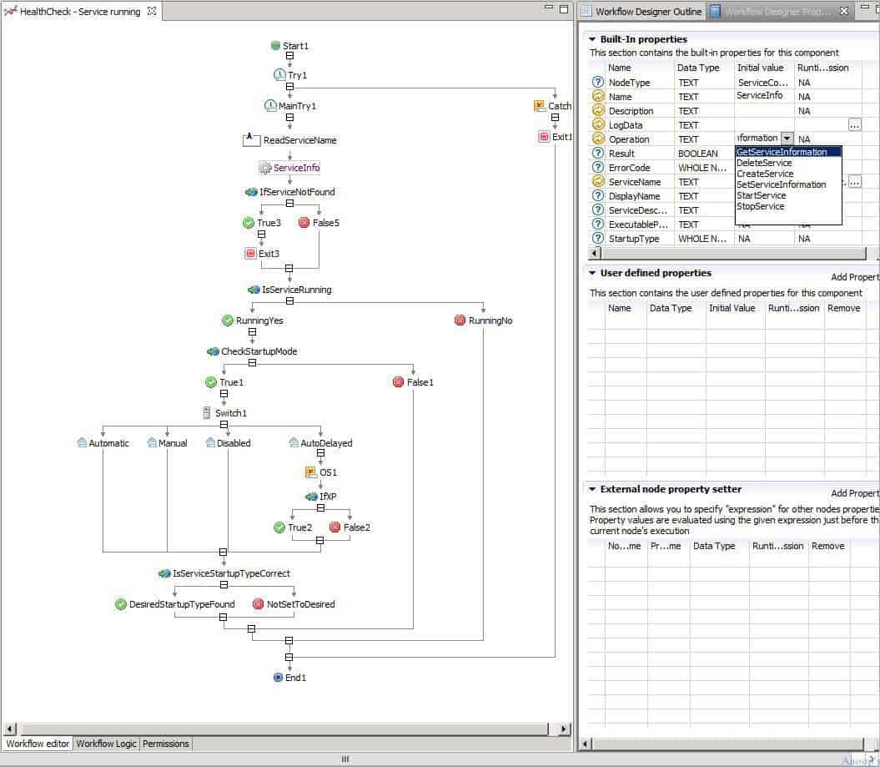Select the MainTry1 node icon

point(270,105)
